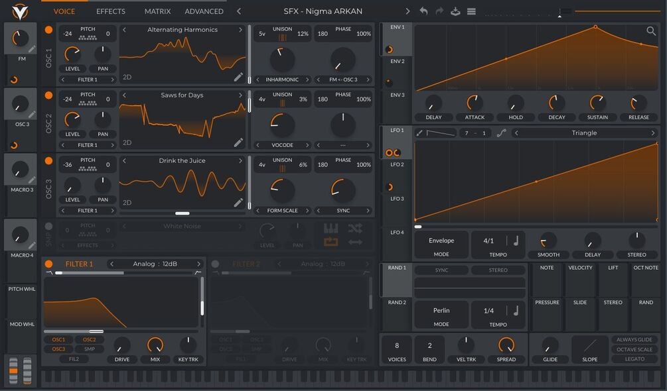Image resolution: width=667 pixels, height=391 pixels.
Task: Click the RAND 1 tempo note icon
Action: point(516,311)
